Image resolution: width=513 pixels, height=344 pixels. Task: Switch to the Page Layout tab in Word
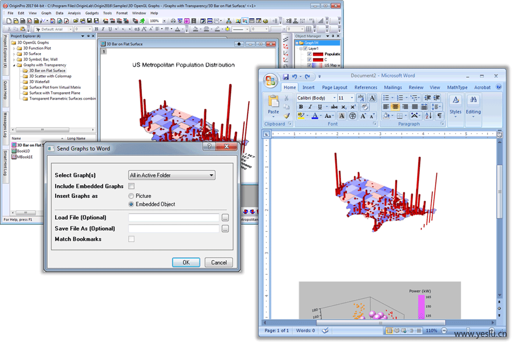coord(335,87)
